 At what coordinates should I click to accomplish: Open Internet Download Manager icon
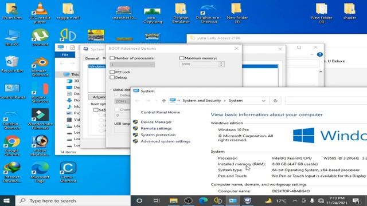point(12,172)
